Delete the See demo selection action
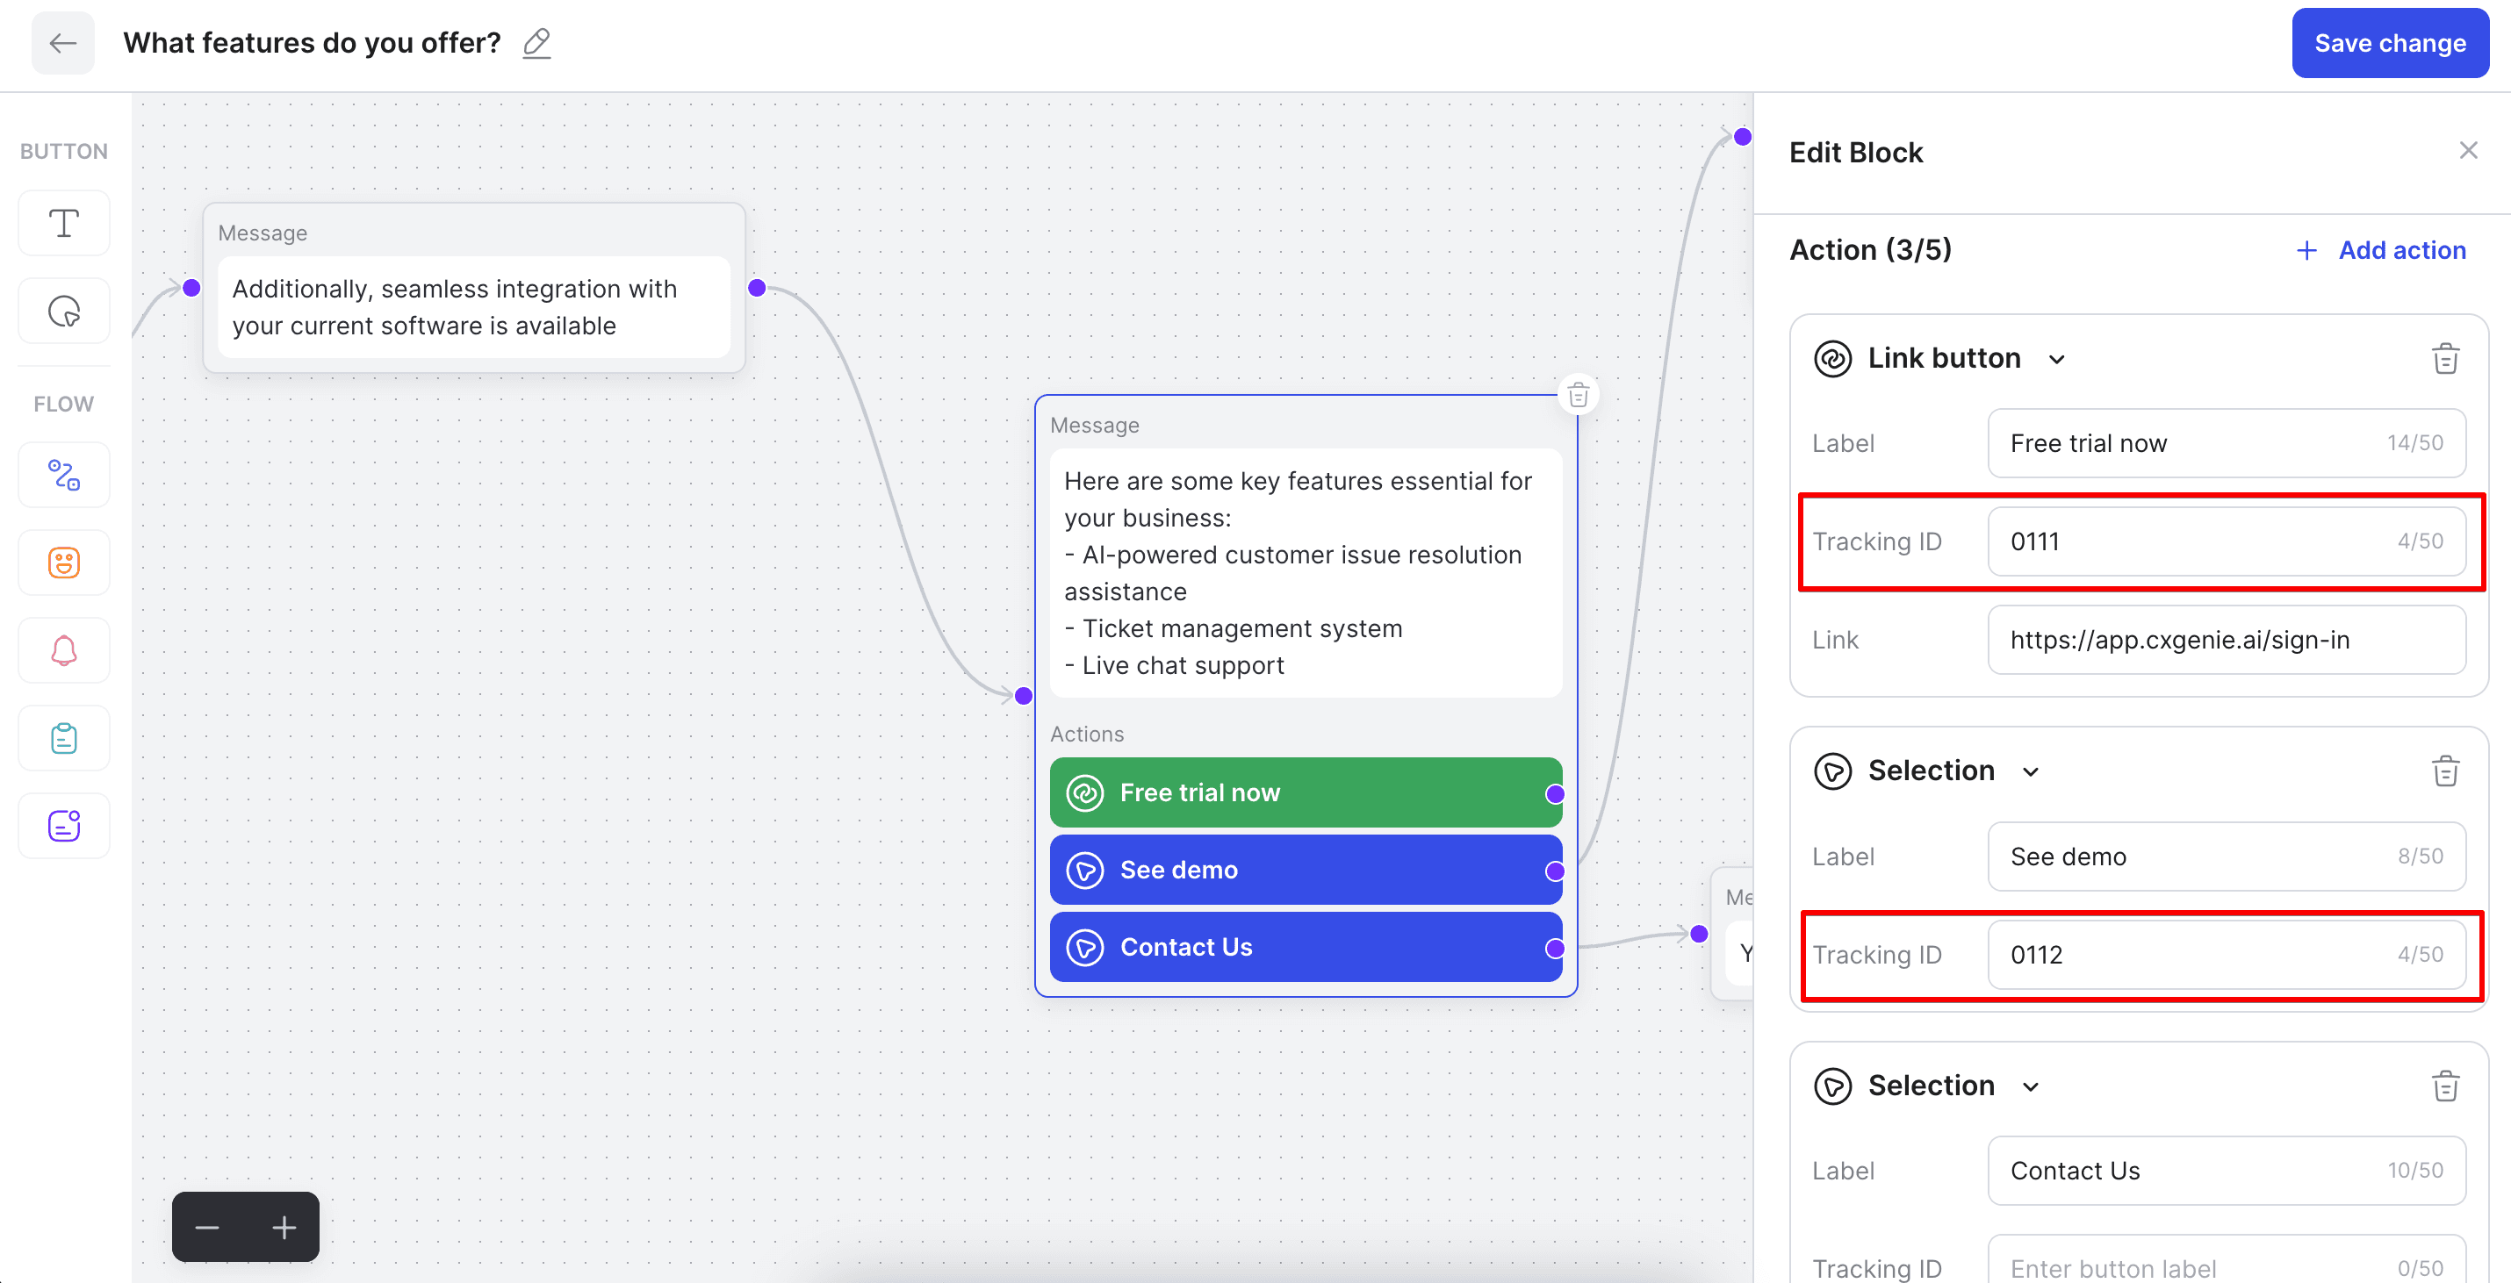2511x1283 pixels. coord(2445,771)
